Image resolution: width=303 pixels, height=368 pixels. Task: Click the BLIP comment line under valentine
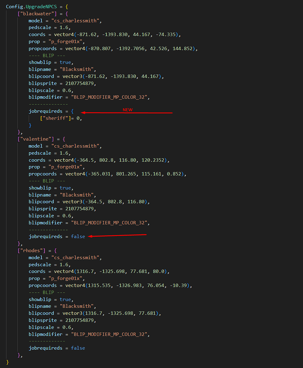point(47,181)
